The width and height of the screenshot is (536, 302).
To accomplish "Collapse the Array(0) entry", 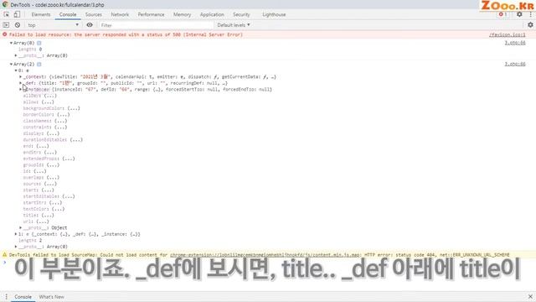I will [11, 43].
